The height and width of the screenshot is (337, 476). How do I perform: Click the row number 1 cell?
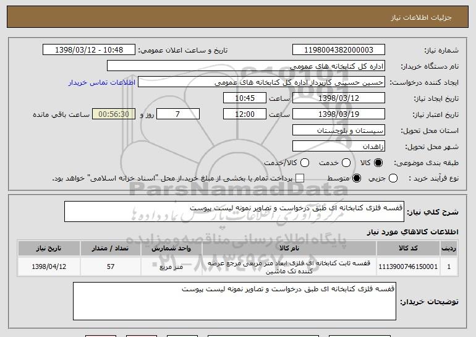point(449,267)
